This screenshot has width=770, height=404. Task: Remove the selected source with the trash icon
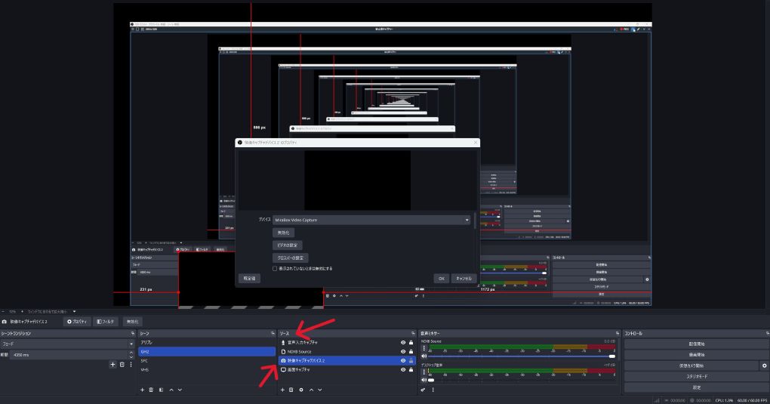pyautogui.click(x=292, y=390)
